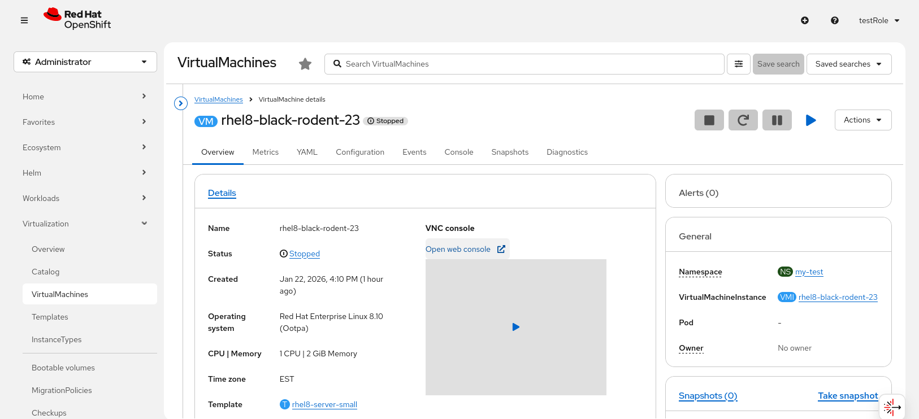Click the Red Hat OpenShift logo
Image resolution: width=919 pixels, height=419 pixels.
coord(77,19)
